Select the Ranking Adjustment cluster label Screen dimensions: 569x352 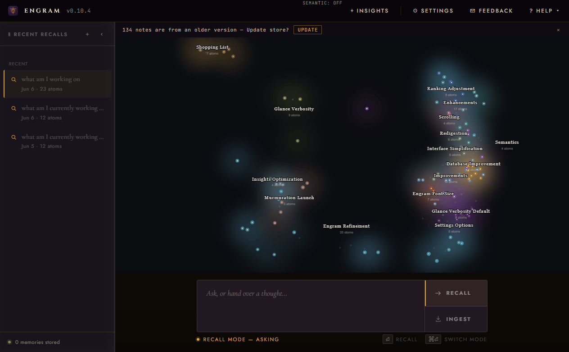(451, 89)
